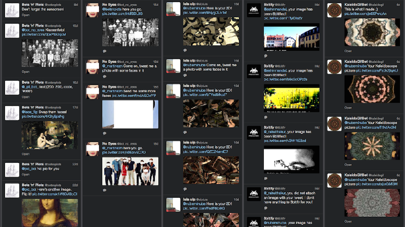Open the picnic painting image in 'Swap them faces' tweet

pos(51,136)
